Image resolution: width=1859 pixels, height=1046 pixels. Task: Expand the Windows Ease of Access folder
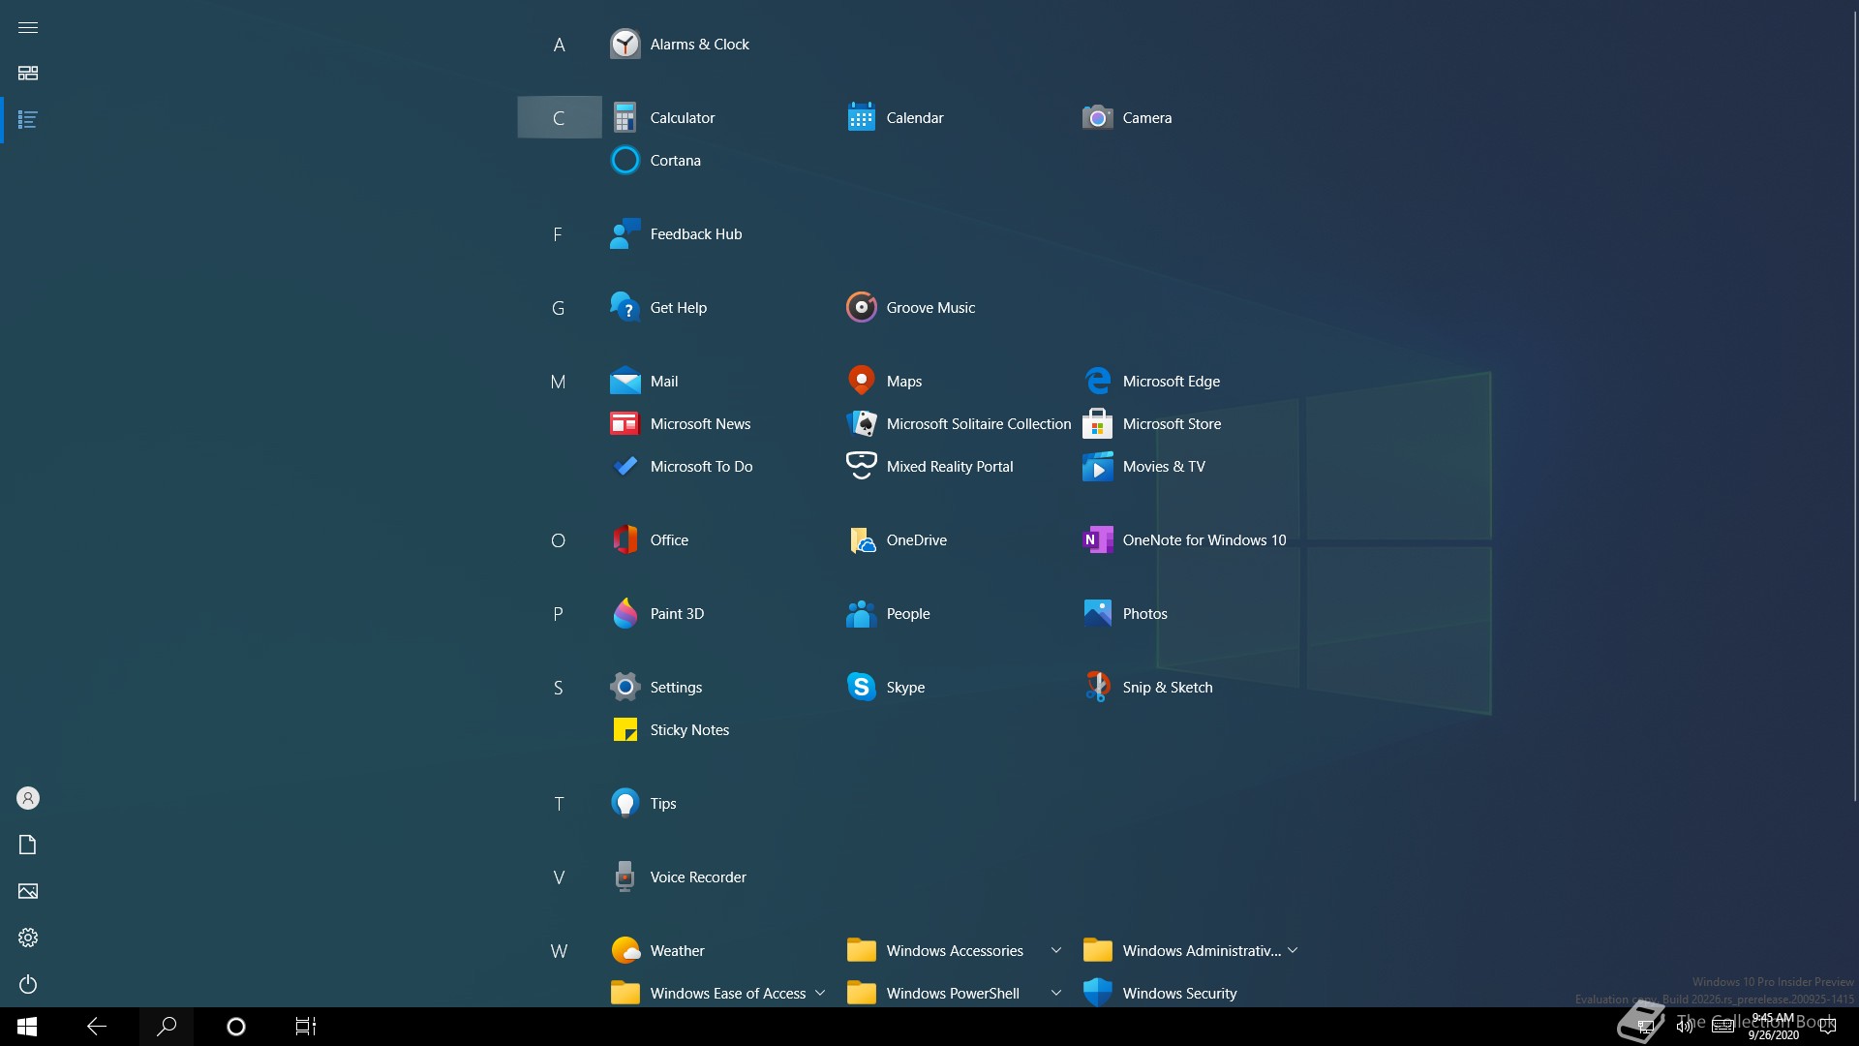(718, 994)
